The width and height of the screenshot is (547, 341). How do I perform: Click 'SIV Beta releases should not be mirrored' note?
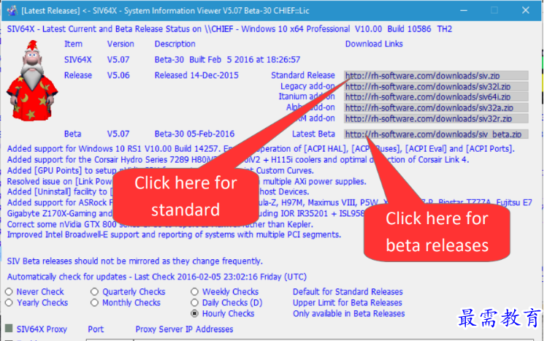(x=134, y=261)
